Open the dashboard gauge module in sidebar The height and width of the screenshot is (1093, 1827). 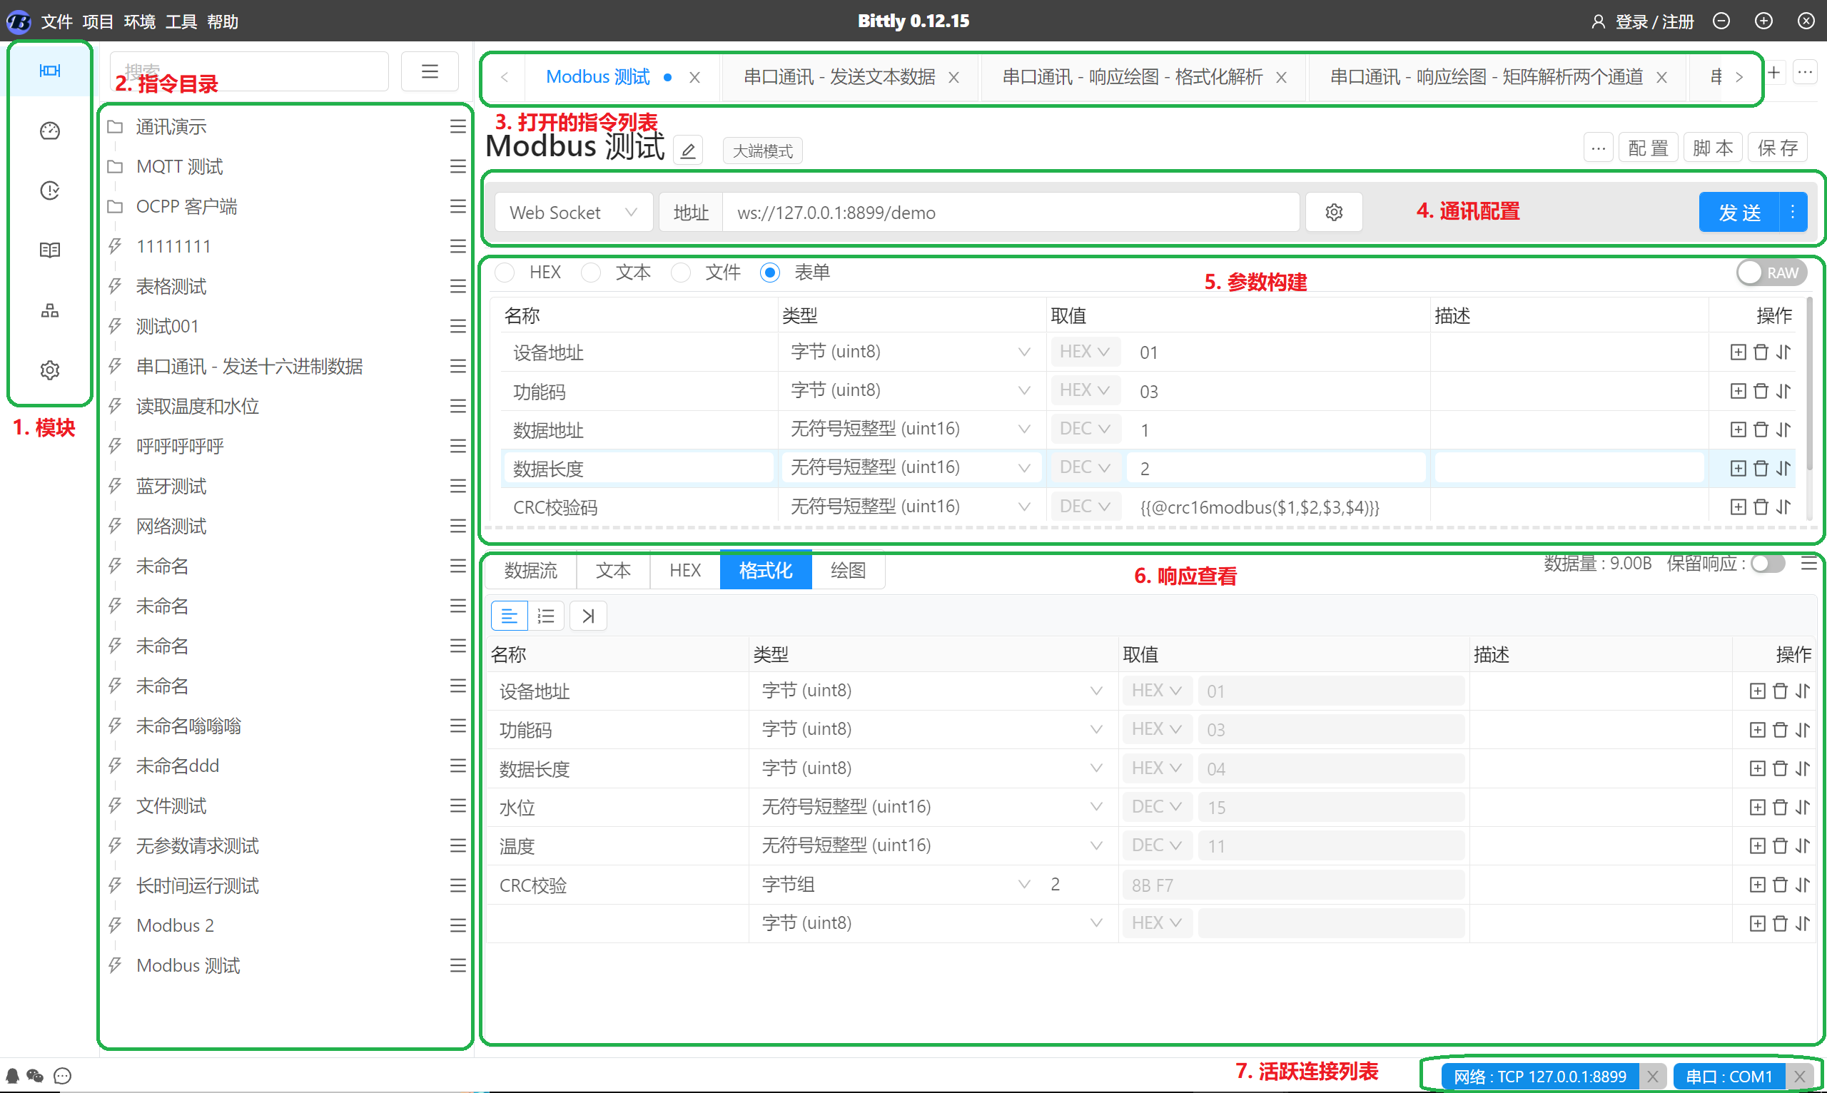[x=49, y=131]
